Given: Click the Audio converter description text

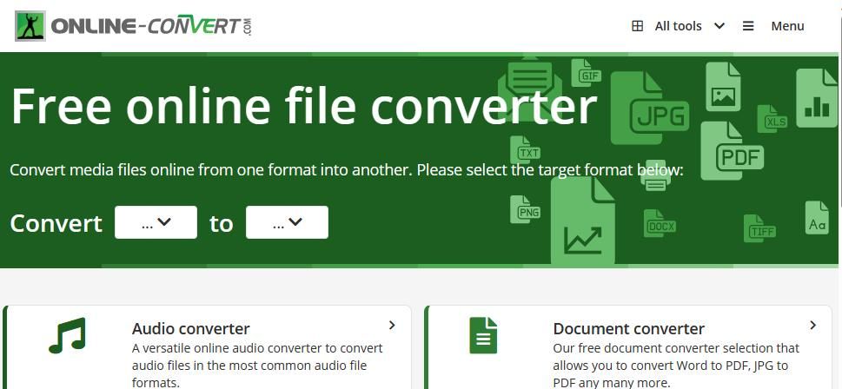Looking at the screenshot, I should [x=257, y=366].
